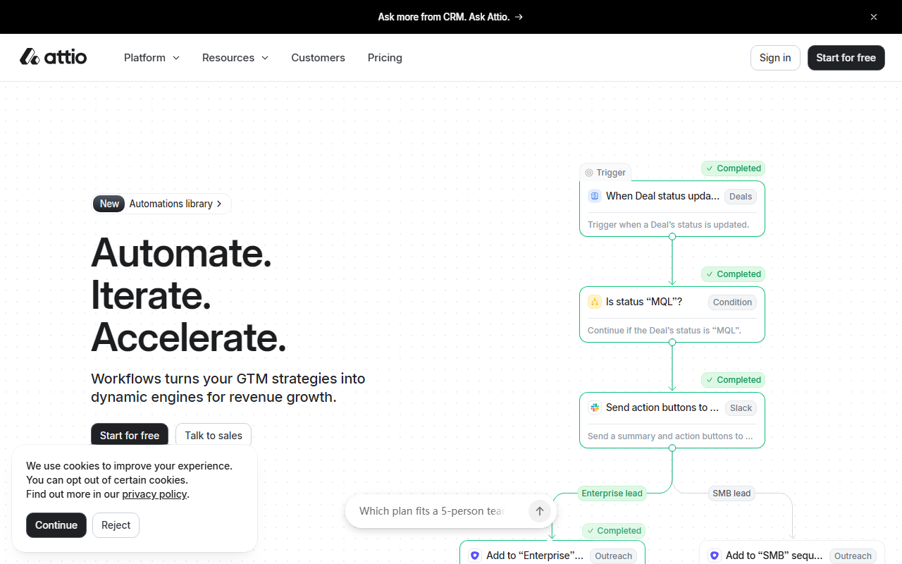Click the Slack icon on action buttons step
Viewport: 902px width, 564px height.
[x=594, y=407]
